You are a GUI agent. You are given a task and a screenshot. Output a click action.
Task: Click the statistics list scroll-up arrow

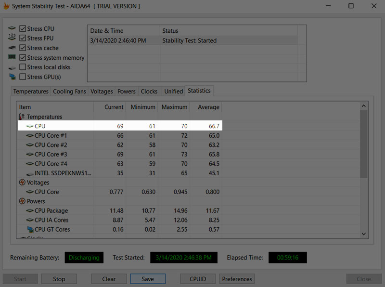tap(364, 106)
